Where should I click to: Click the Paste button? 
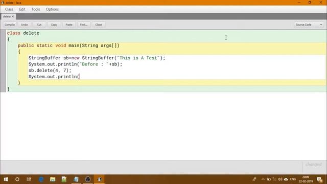(69, 25)
